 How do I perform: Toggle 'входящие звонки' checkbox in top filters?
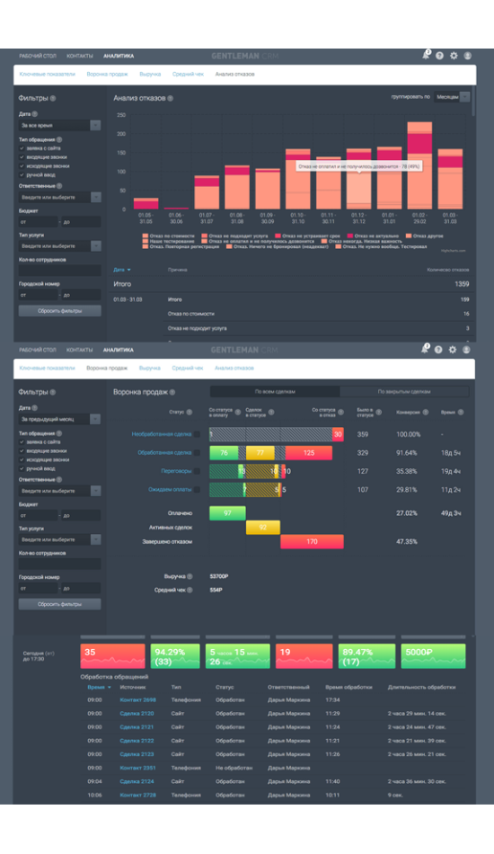22,156
